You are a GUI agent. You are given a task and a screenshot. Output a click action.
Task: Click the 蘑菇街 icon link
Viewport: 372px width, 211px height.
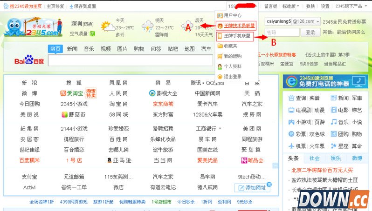tap(64, 114)
